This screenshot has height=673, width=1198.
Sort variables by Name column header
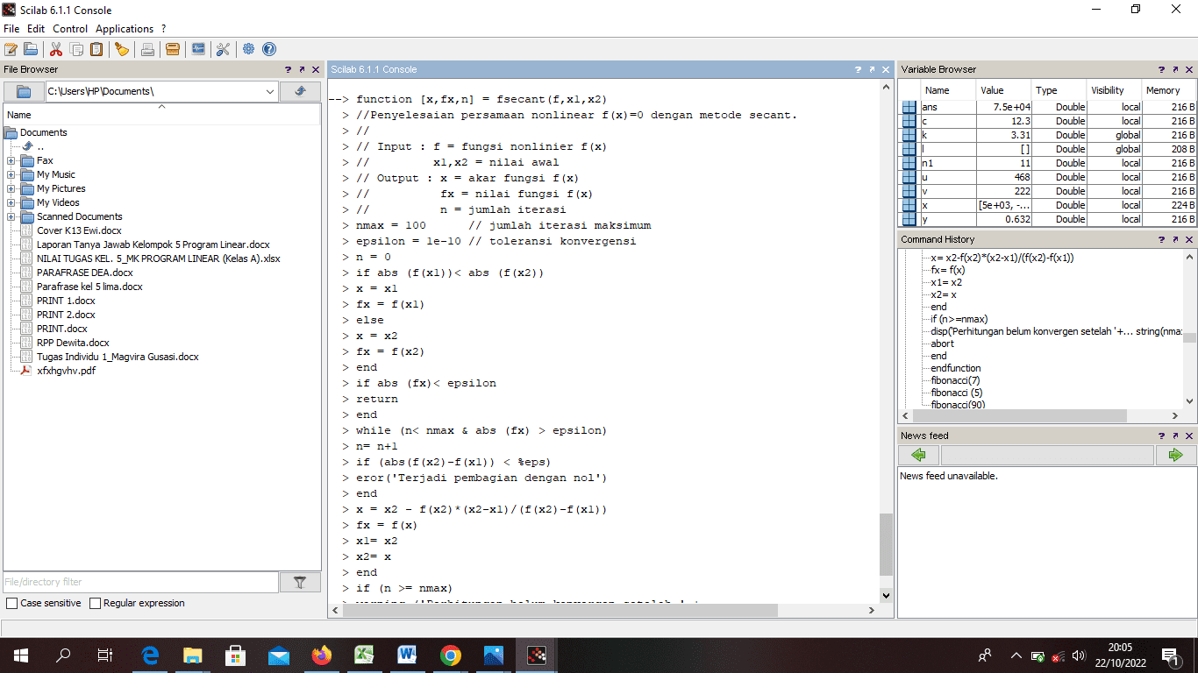point(948,90)
